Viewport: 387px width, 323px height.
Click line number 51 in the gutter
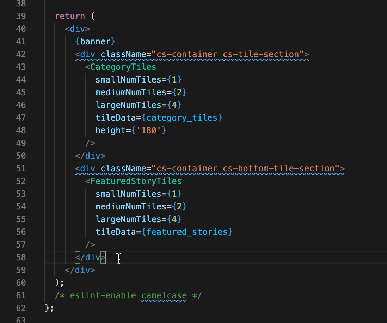(21, 169)
